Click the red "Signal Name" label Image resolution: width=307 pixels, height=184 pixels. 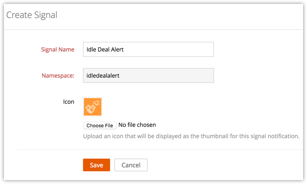[58, 49]
